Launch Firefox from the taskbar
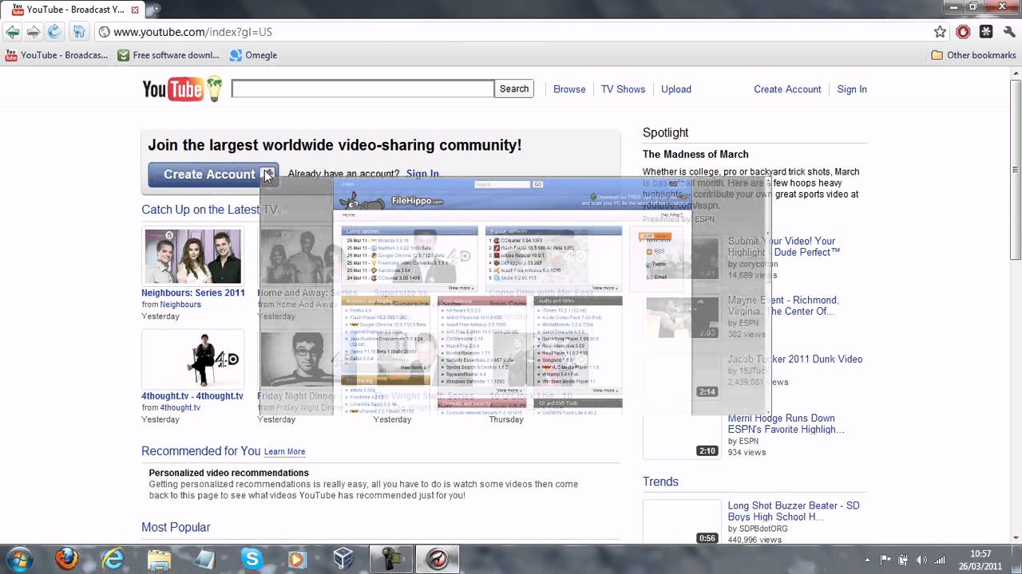The height and width of the screenshot is (574, 1022). (66, 558)
